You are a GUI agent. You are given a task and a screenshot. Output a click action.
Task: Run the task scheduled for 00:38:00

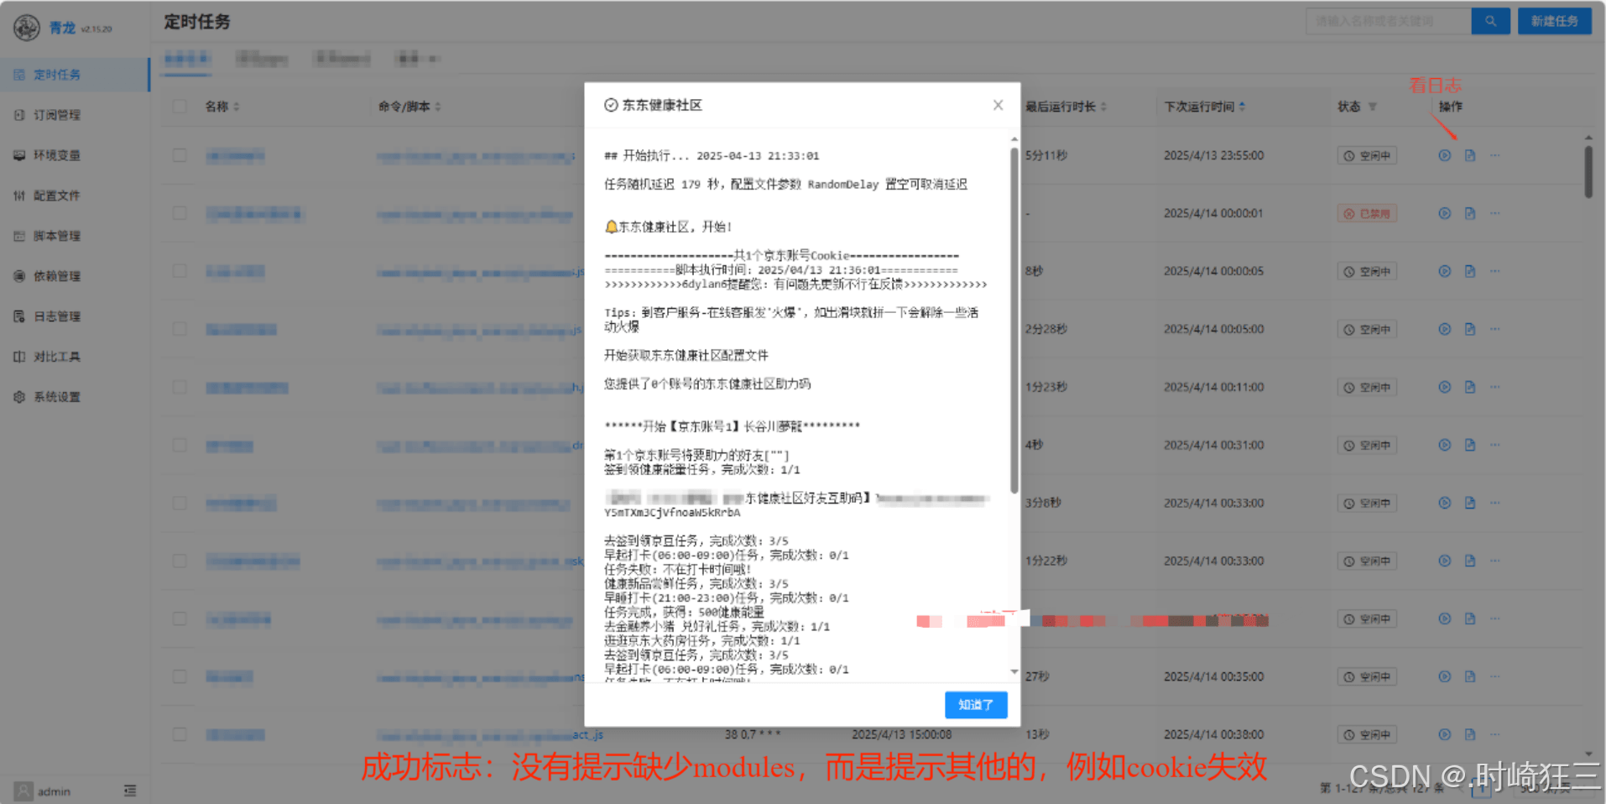point(1444,734)
